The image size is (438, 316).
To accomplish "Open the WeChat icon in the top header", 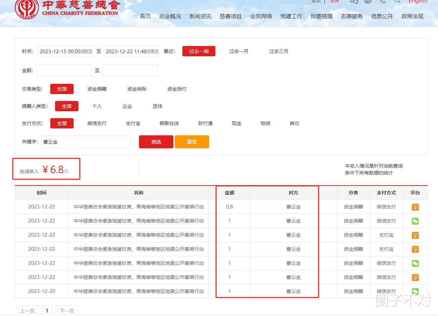I will point(354,2).
